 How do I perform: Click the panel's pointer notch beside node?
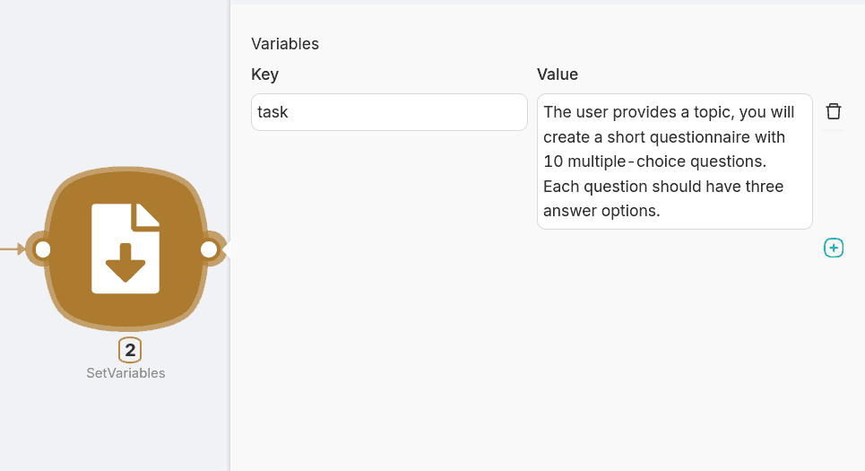point(227,249)
